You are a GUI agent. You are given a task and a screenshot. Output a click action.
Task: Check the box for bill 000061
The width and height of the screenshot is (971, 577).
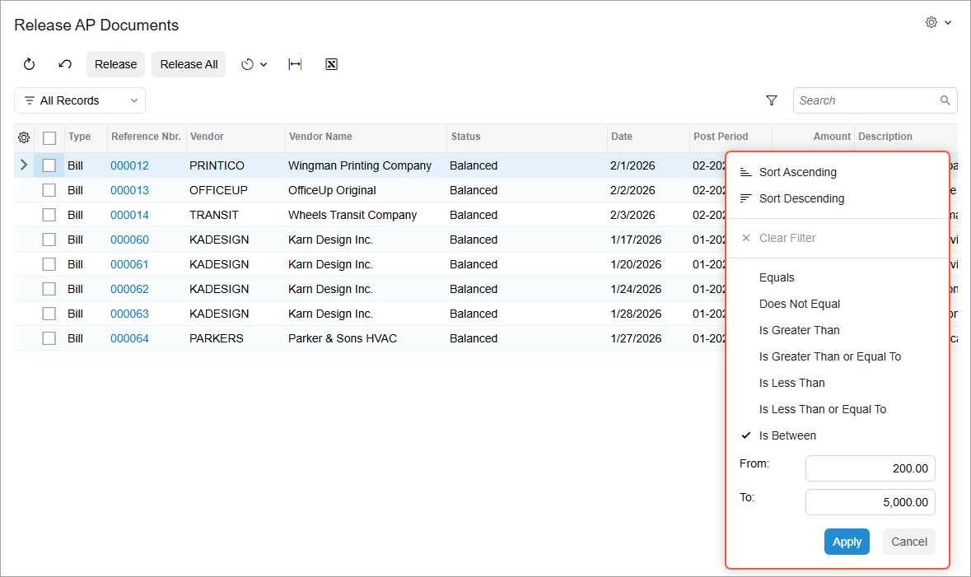point(49,264)
